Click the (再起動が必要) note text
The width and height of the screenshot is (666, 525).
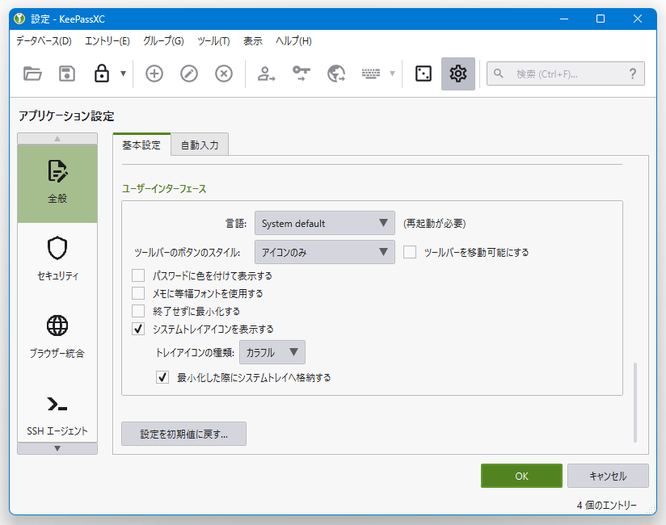pos(435,223)
